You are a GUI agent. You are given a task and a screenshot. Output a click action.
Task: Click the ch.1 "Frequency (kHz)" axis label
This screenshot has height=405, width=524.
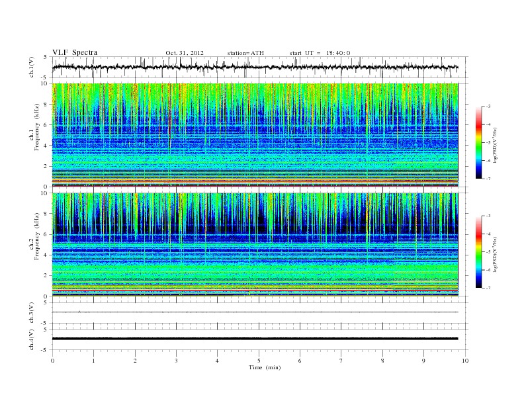click(x=37, y=127)
